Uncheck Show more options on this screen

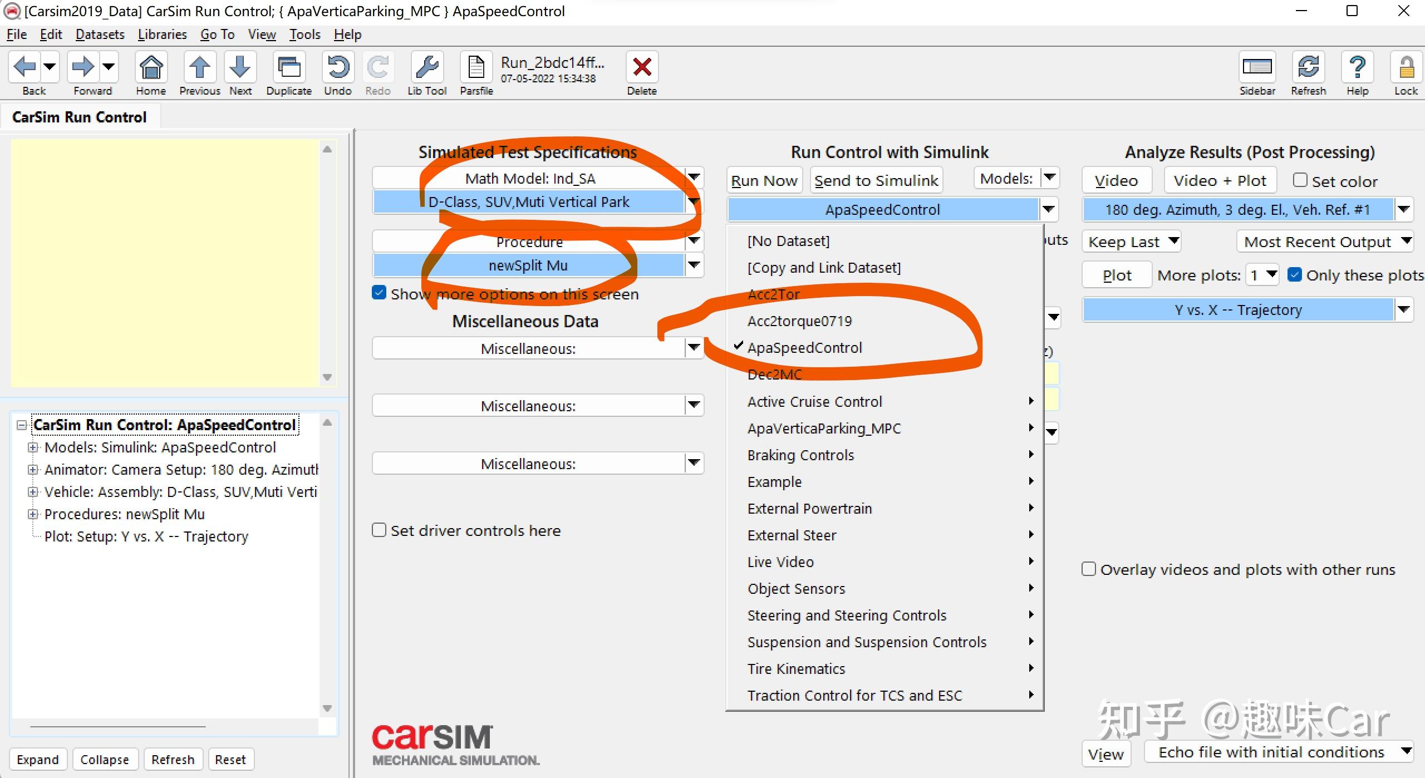pos(379,293)
